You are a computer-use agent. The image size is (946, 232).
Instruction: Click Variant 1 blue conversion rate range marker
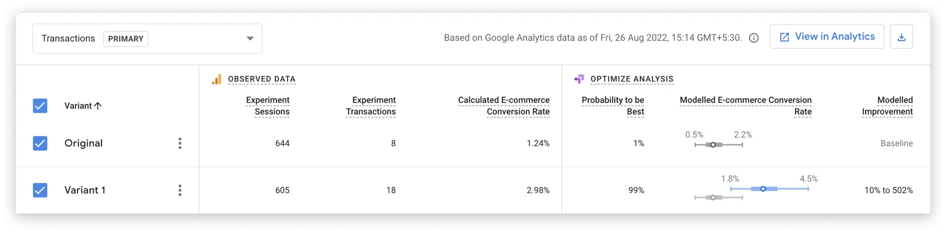[x=763, y=189]
